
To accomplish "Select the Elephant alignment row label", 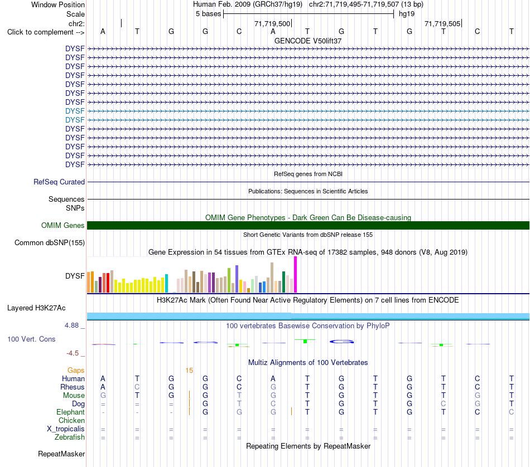I will [70, 412].
